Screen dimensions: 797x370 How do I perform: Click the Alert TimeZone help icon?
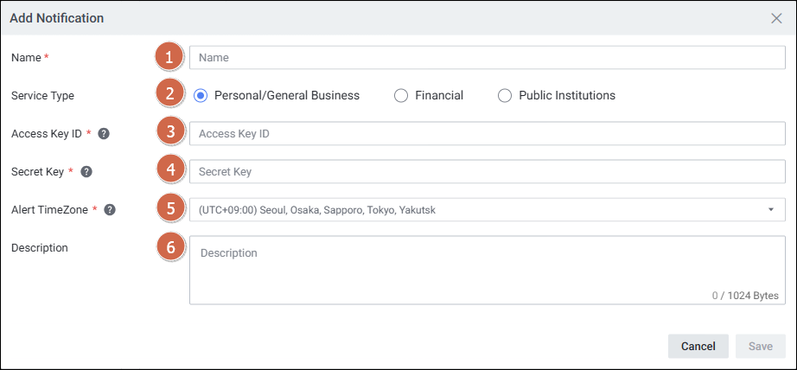[x=110, y=210]
